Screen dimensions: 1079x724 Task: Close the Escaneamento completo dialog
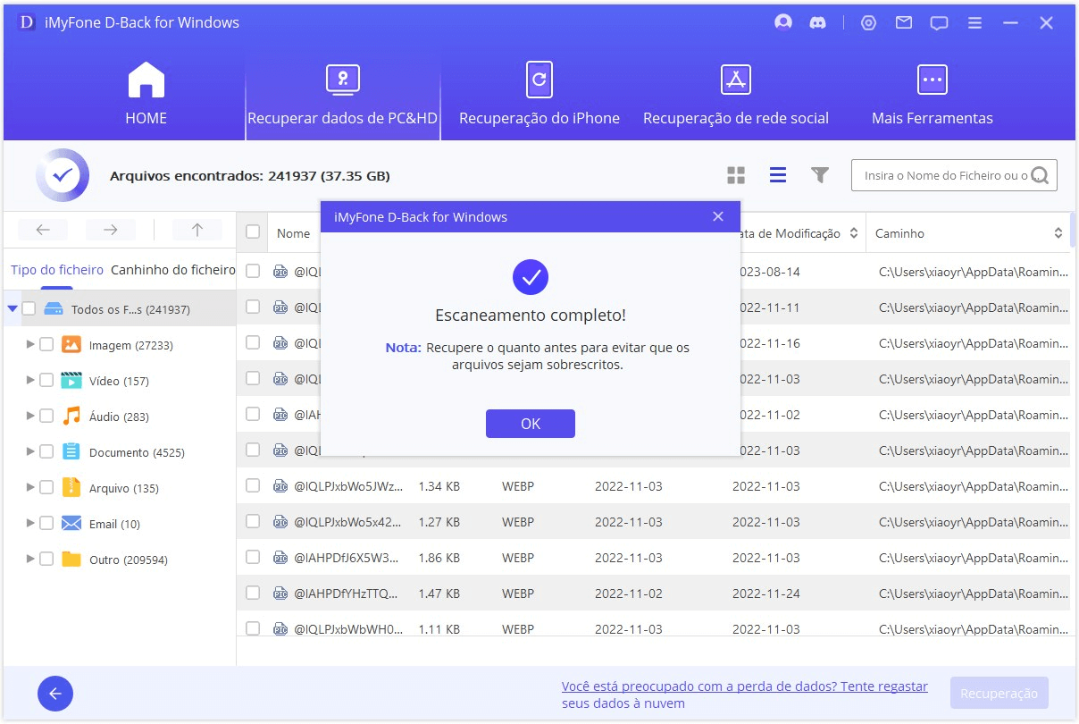click(718, 217)
